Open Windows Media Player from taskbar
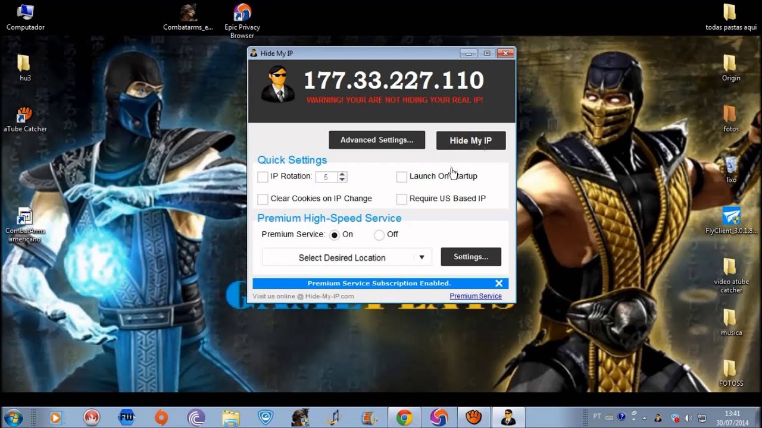The width and height of the screenshot is (762, 428). [x=55, y=418]
